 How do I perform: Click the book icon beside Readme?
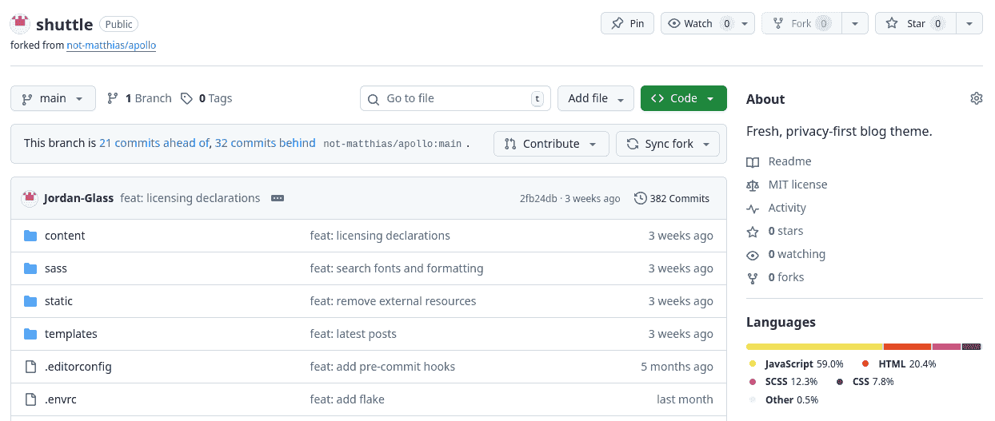(753, 162)
